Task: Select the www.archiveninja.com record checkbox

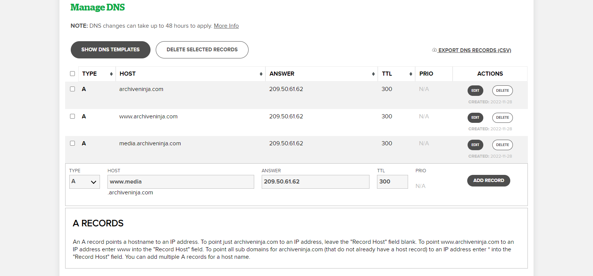Action: [x=73, y=116]
